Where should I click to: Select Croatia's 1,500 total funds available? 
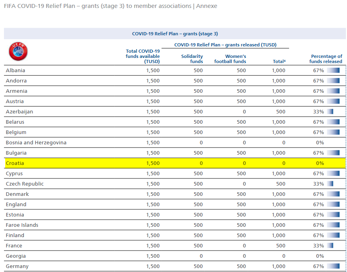pyautogui.click(x=153, y=163)
